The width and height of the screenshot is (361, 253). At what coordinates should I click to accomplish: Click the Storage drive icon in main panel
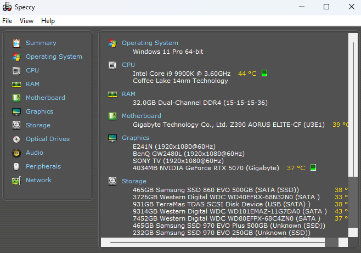tap(112, 182)
